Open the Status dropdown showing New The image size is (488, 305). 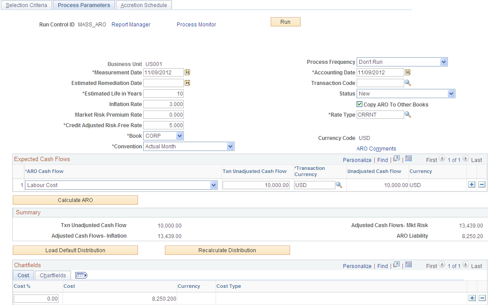click(x=406, y=93)
